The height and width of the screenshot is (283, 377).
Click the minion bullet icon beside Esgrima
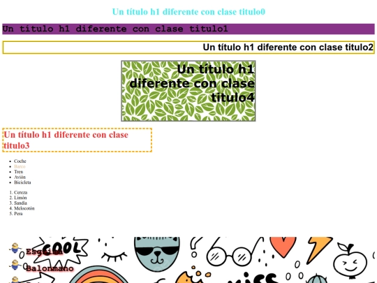(15, 248)
